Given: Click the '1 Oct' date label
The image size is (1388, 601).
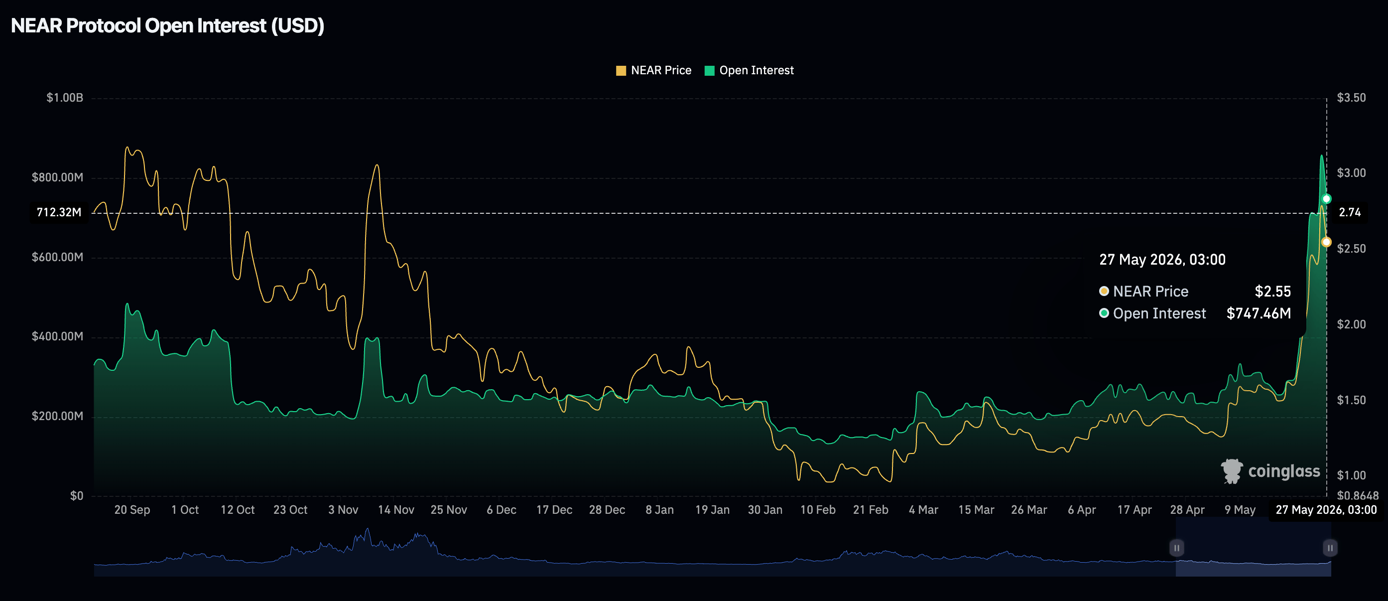Looking at the screenshot, I should [x=185, y=510].
